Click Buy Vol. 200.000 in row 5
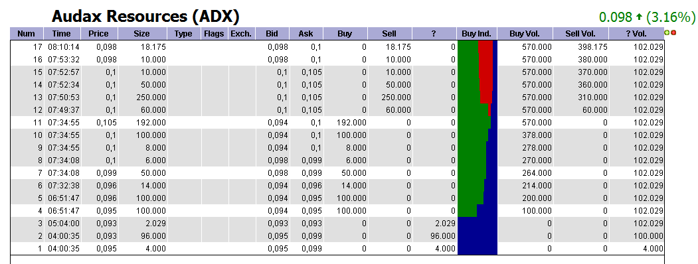 [537, 198]
